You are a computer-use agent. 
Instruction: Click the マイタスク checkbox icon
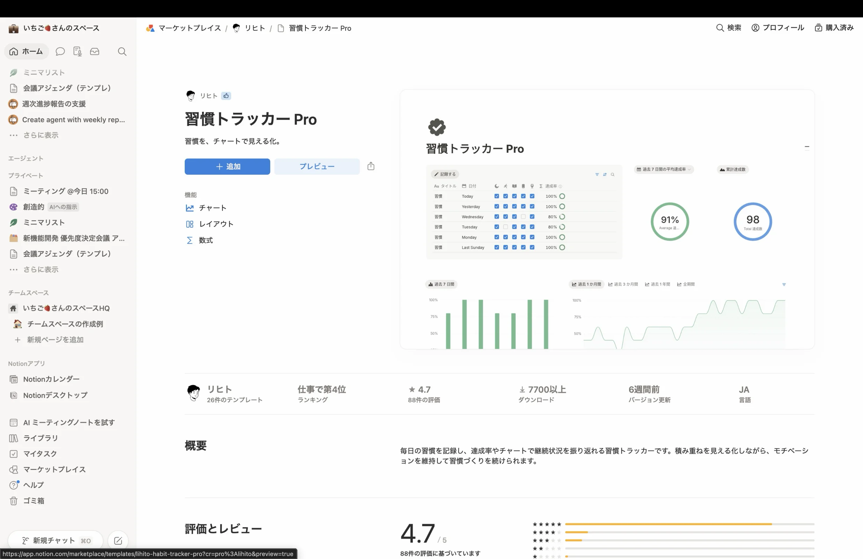pyautogui.click(x=13, y=454)
